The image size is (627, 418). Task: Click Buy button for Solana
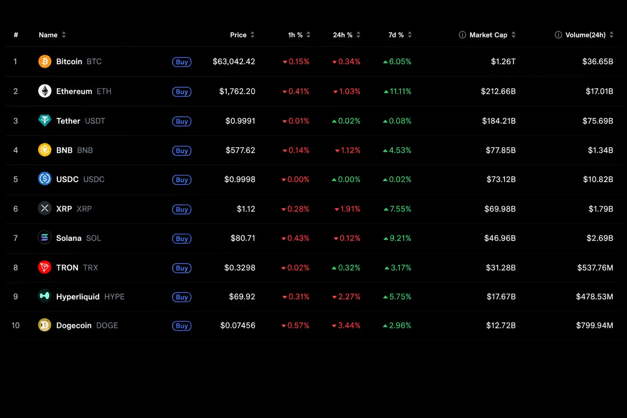coord(182,239)
